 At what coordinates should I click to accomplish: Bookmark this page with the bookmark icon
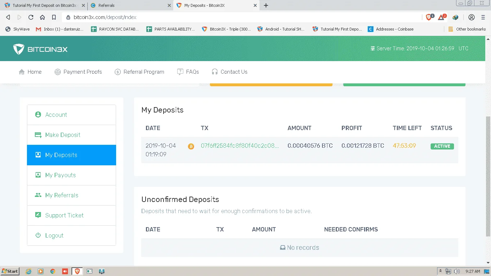[54, 17]
